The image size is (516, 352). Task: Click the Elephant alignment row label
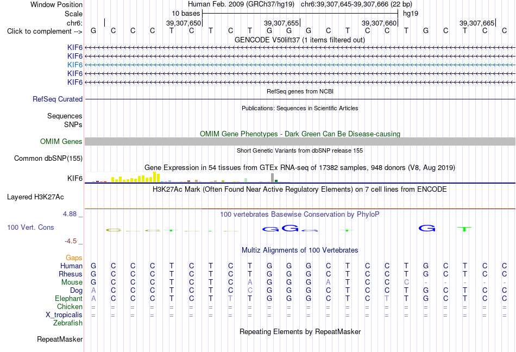pyautogui.click(x=68, y=298)
